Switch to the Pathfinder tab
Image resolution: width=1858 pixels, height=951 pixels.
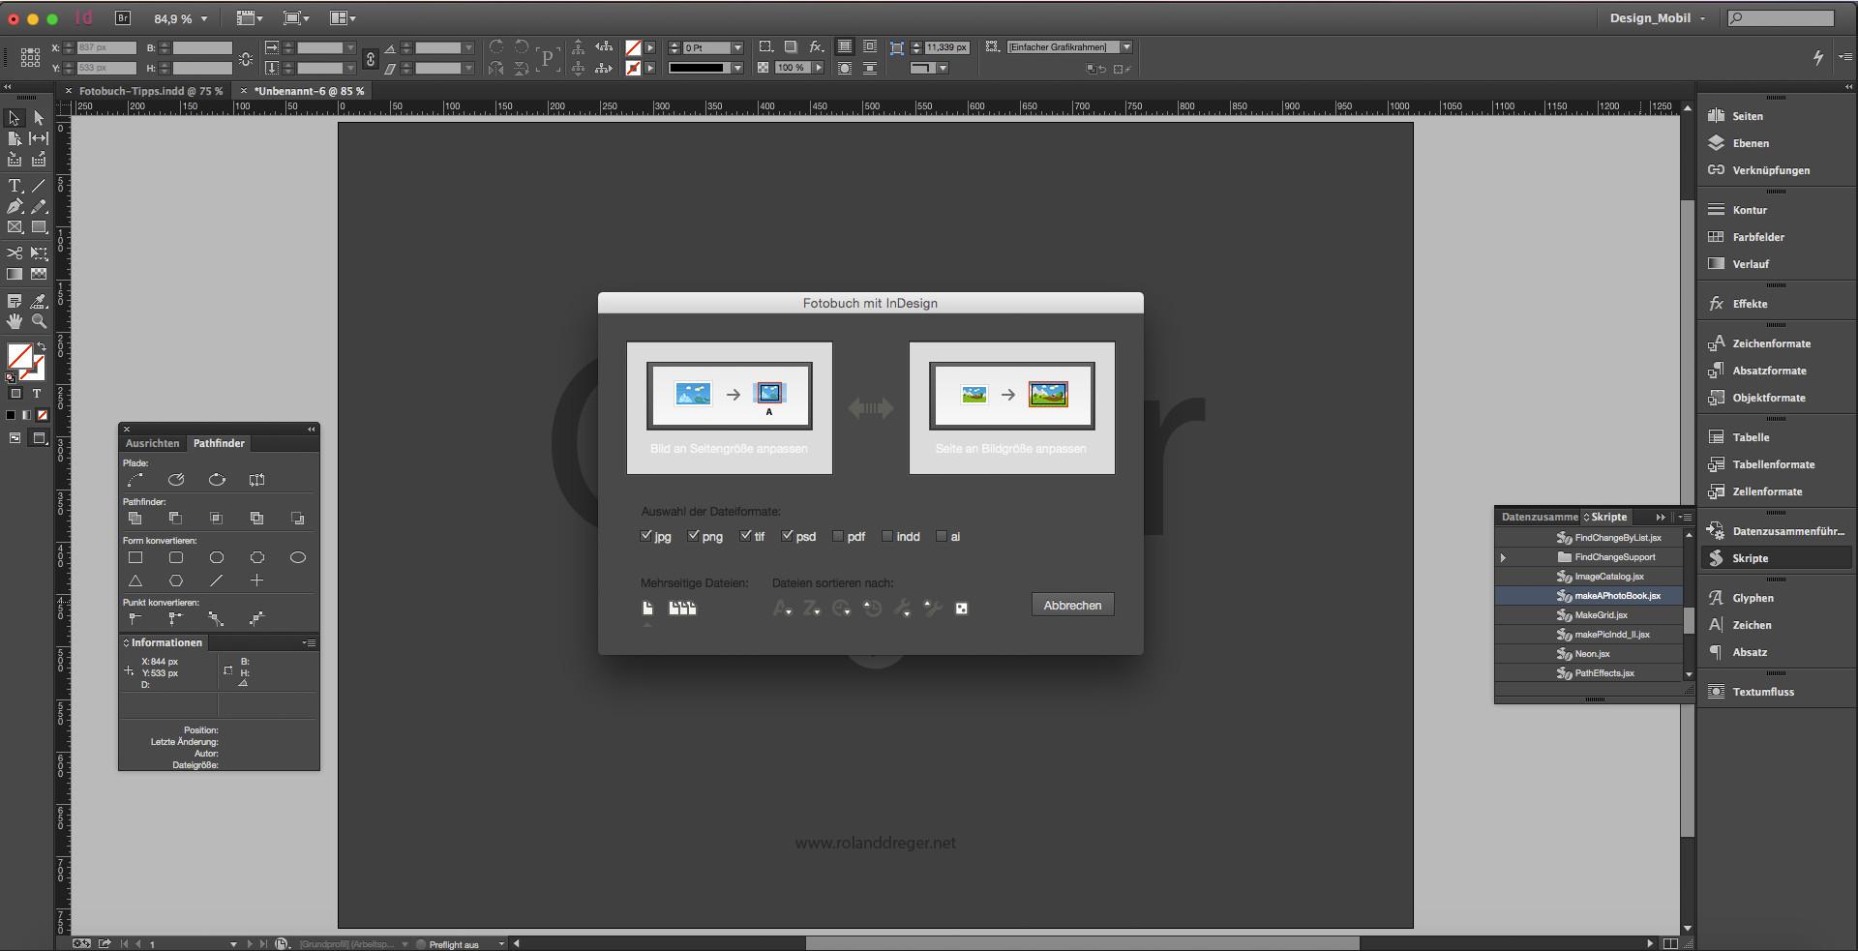(x=219, y=443)
